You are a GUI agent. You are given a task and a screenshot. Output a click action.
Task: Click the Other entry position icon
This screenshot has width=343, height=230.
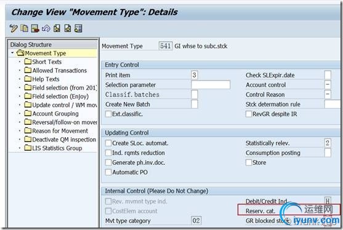click(78, 28)
